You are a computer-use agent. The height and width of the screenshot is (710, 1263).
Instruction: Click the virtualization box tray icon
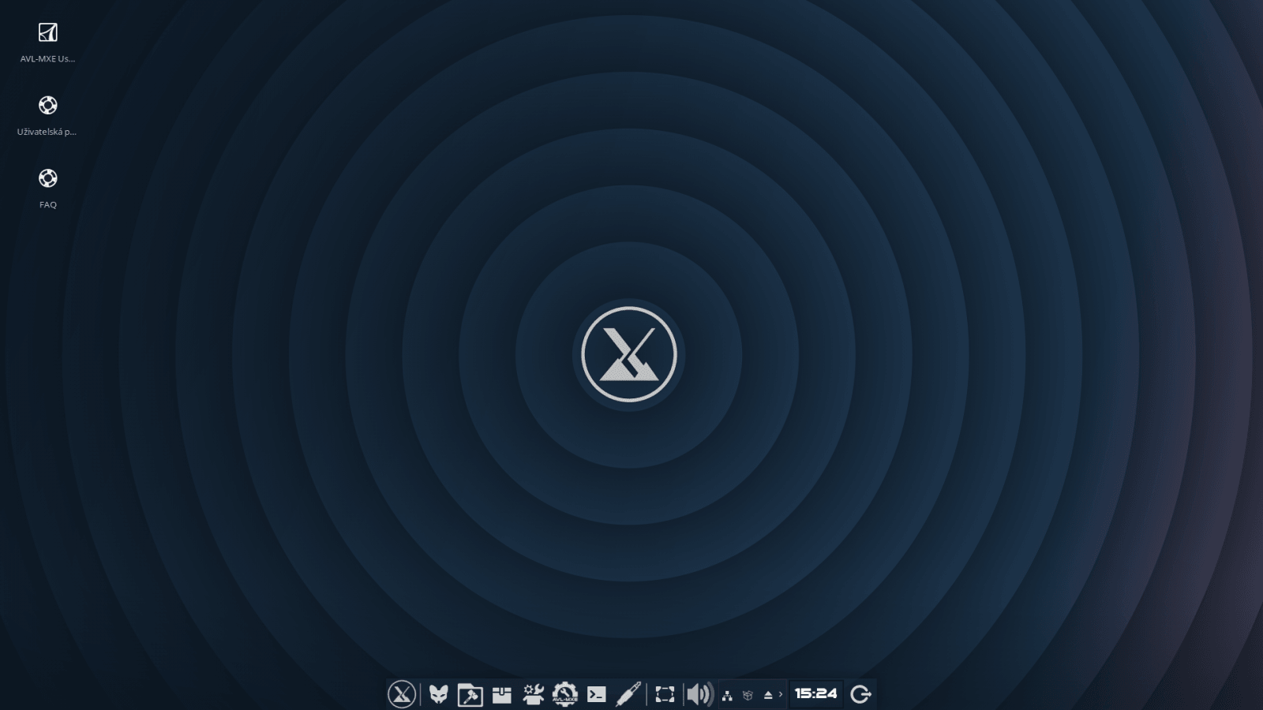(x=748, y=694)
